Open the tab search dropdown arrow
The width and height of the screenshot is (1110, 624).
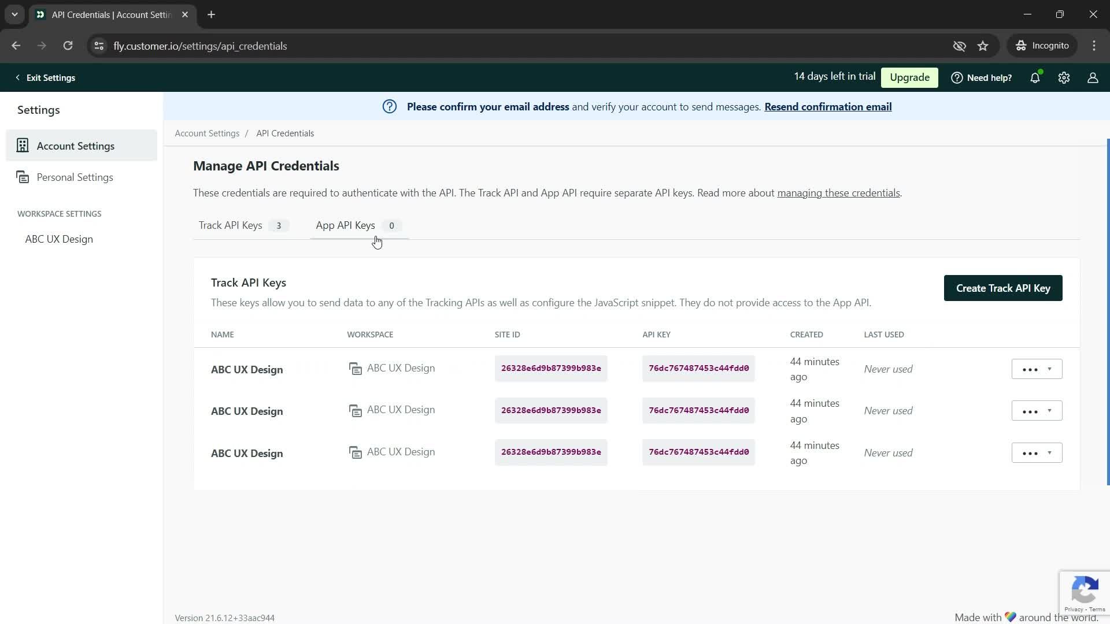pyautogui.click(x=14, y=14)
